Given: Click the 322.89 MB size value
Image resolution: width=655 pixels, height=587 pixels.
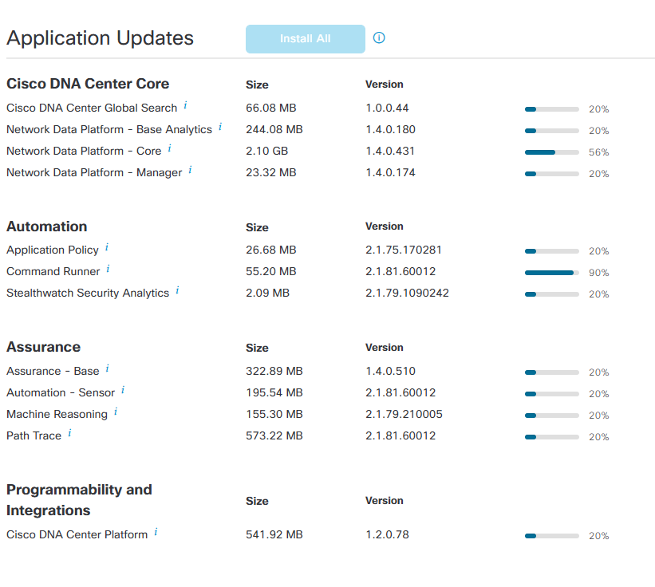Looking at the screenshot, I should click(x=274, y=371).
